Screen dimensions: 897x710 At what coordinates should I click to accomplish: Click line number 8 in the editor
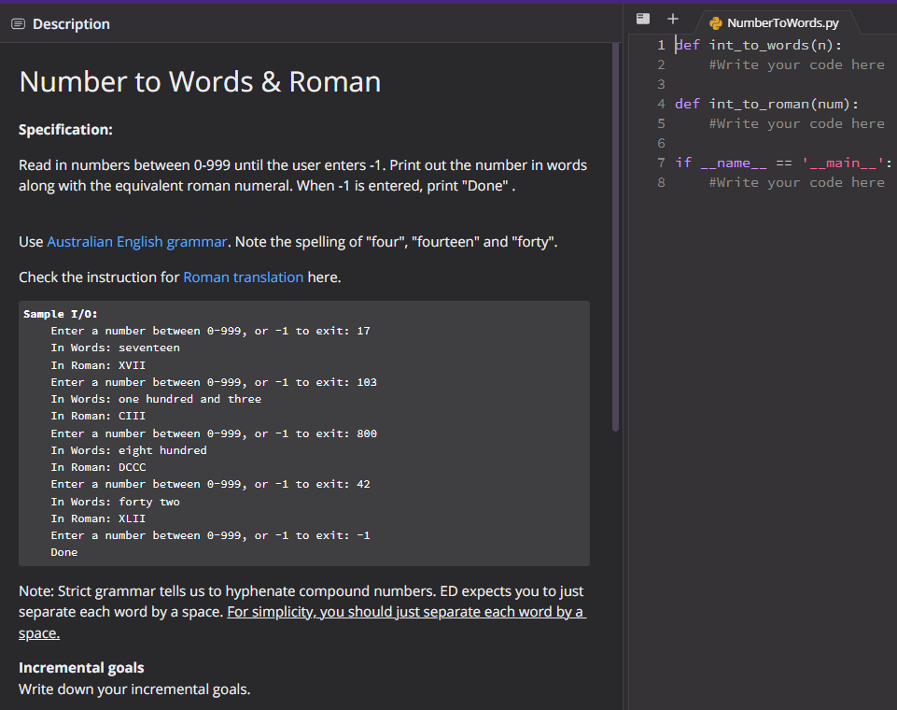[661, 181]
